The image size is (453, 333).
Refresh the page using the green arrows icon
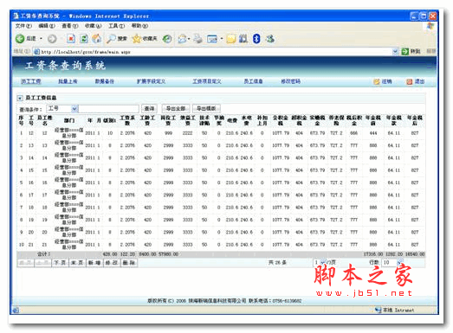click(84, 39)
